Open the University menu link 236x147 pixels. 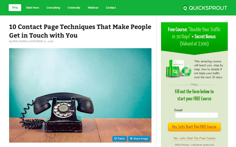pos(74,8)
